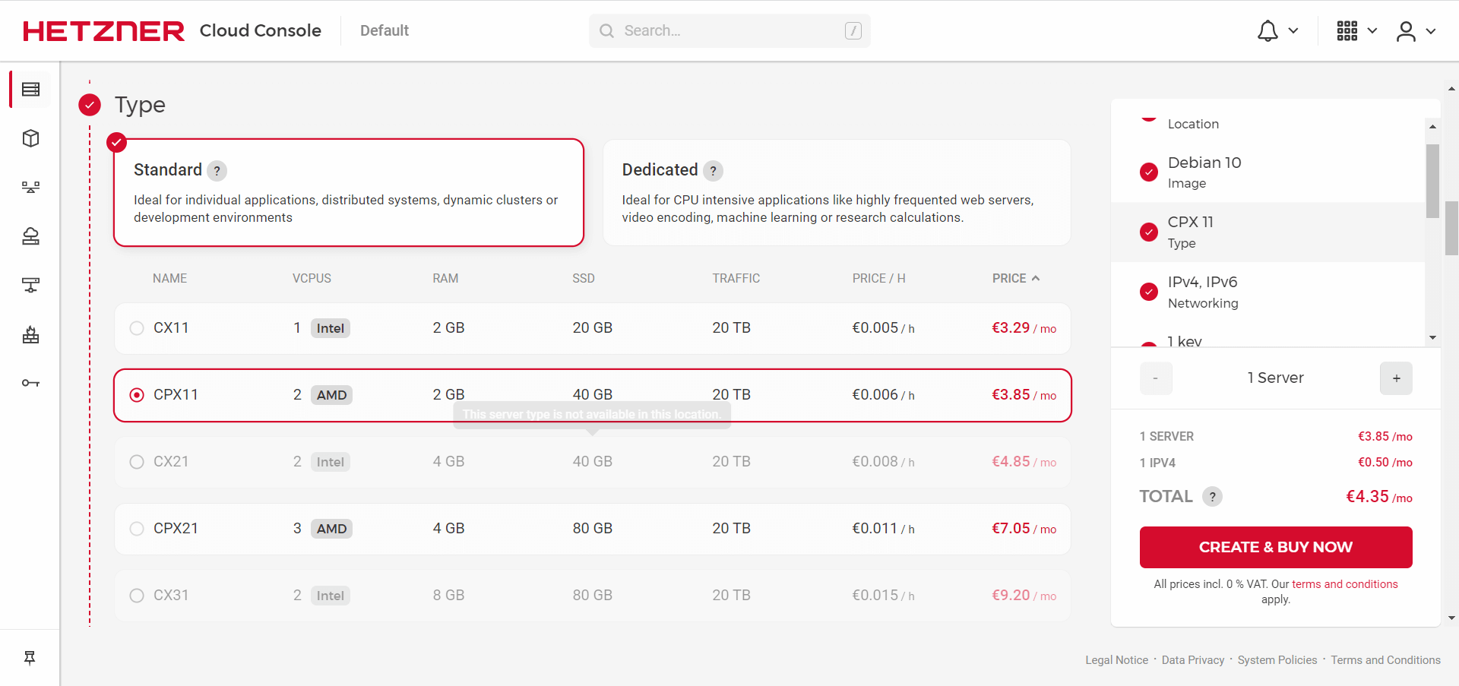
Task: Open Firewalls icon in sidebar
Action: tap(30, 334)
